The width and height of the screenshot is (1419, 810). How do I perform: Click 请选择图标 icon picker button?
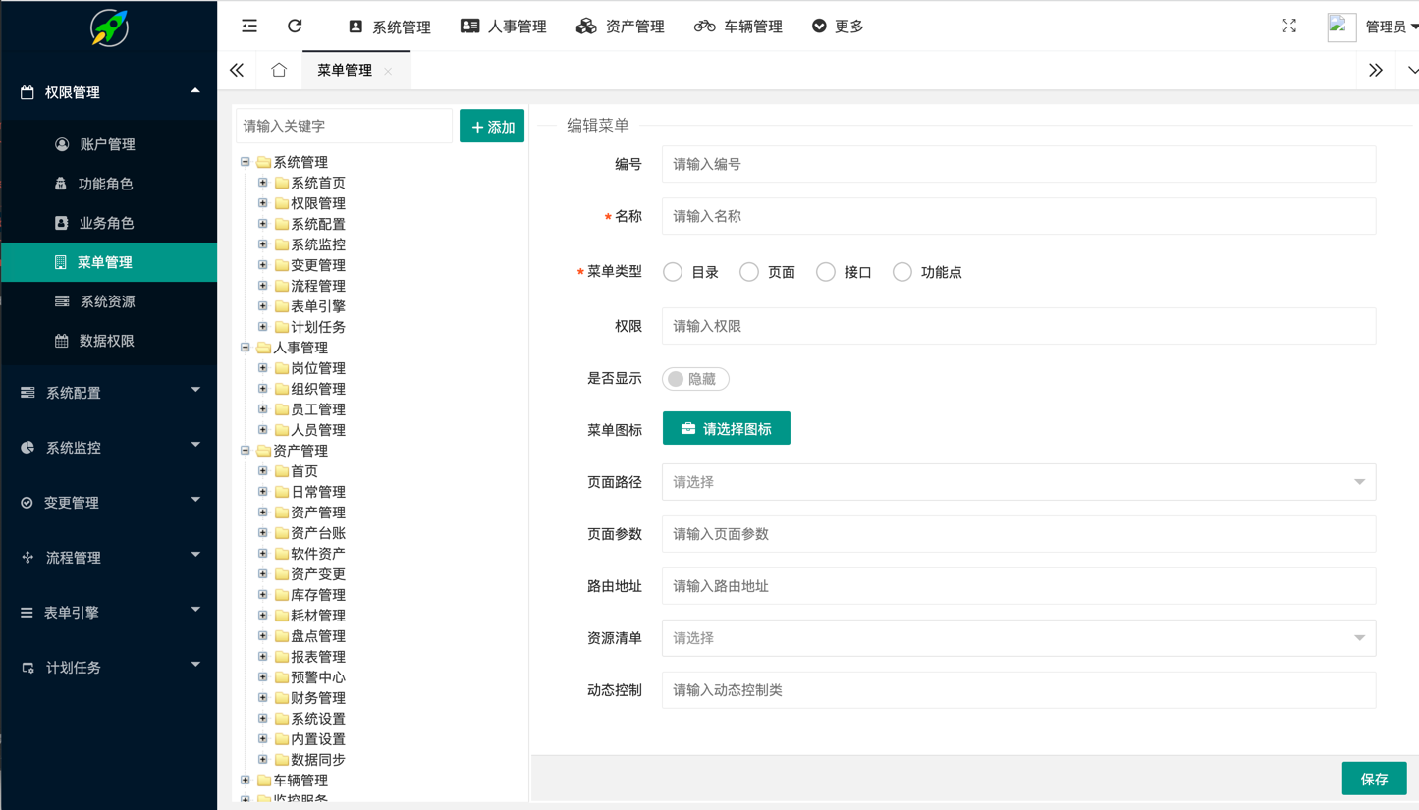(x=727, y=429)
